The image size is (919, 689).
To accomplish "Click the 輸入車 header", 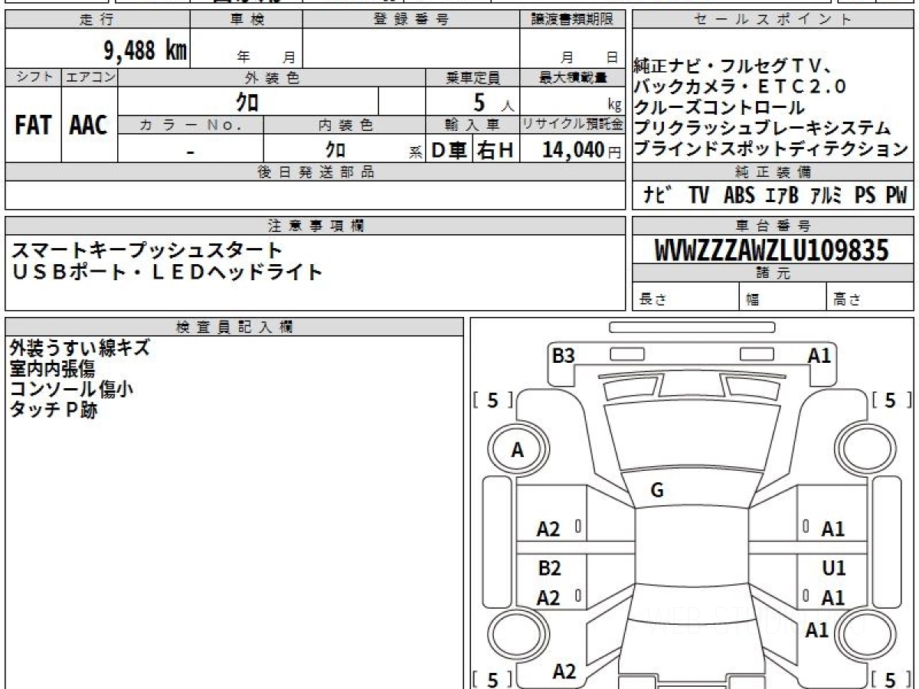I will (473, 125).
